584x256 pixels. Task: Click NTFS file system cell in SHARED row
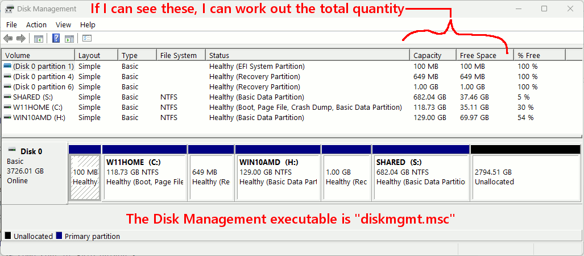(x=169, y=97)
